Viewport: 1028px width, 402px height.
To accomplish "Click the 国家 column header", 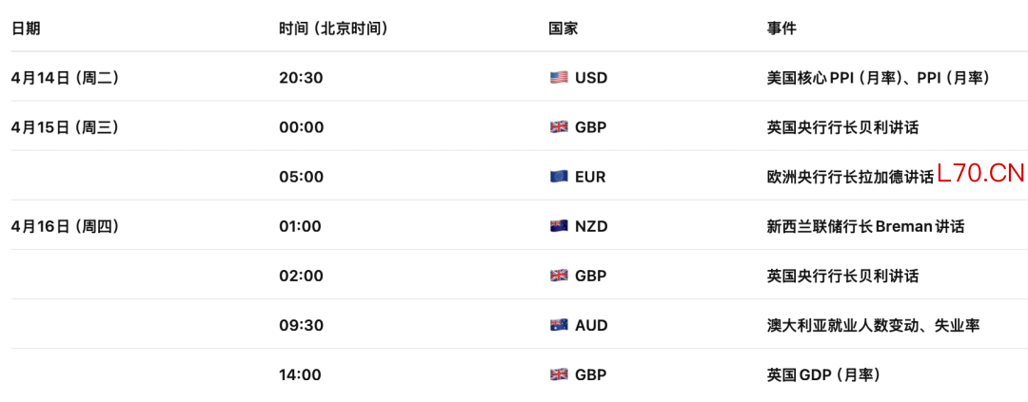I will click(563, 29).
